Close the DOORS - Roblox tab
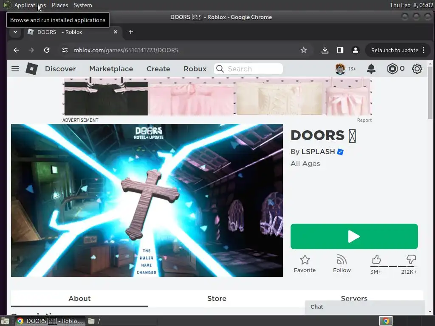This screenshot has width=435, height=326. (x=116, y=32)
